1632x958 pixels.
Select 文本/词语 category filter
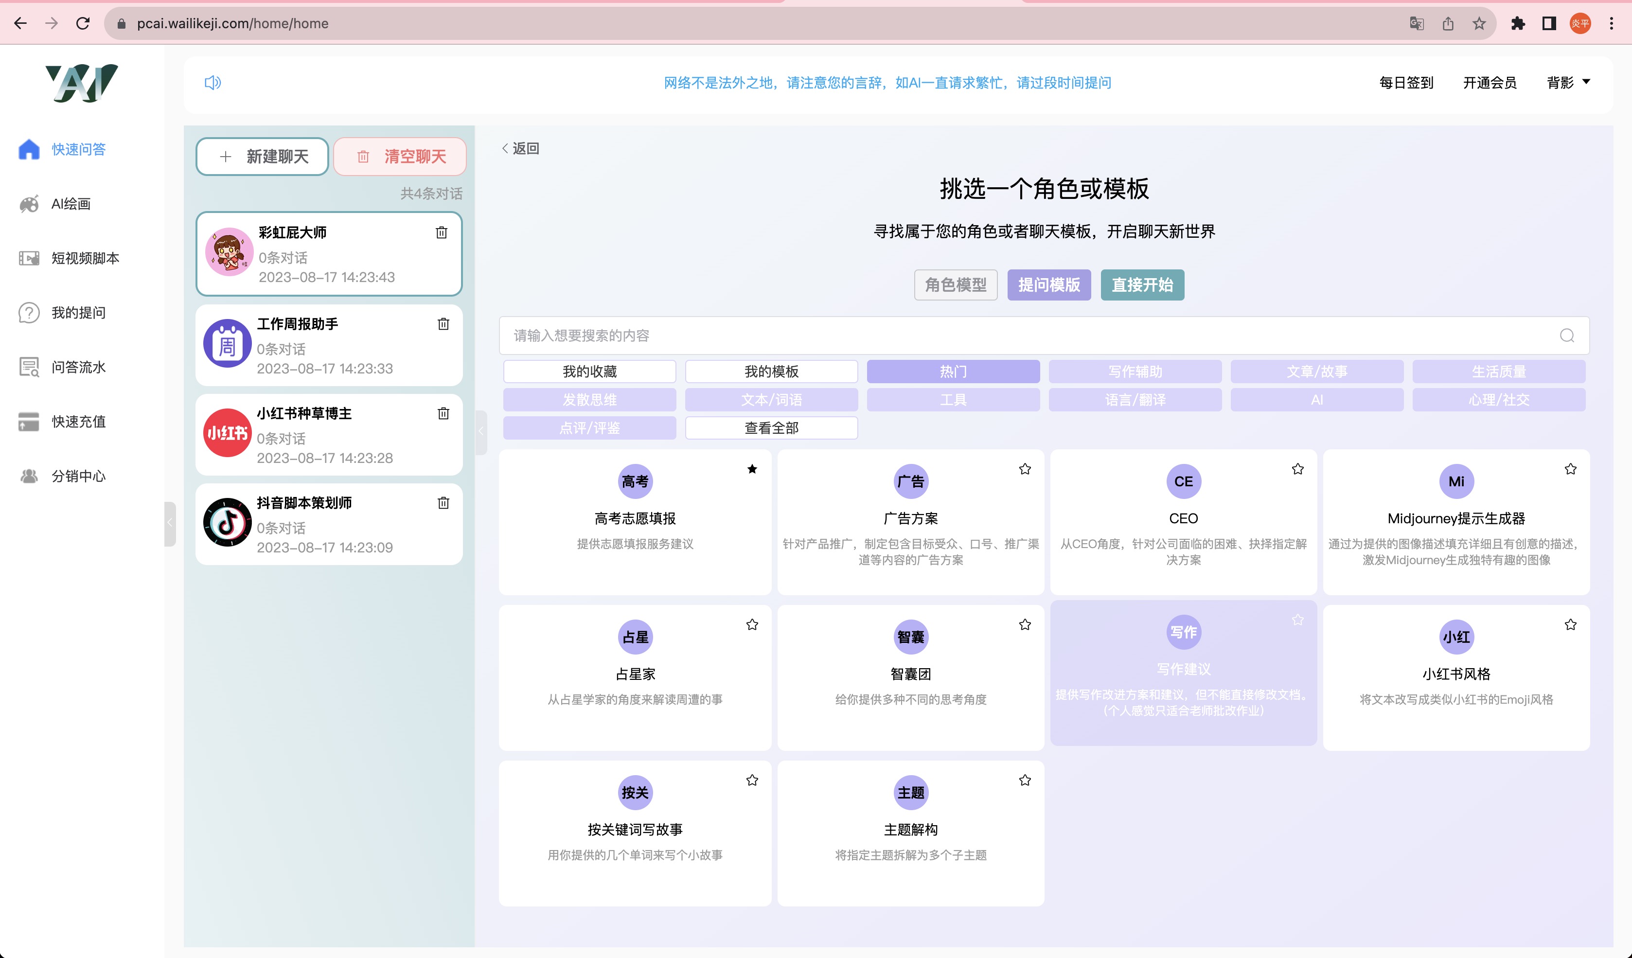[x=772, y=400]
